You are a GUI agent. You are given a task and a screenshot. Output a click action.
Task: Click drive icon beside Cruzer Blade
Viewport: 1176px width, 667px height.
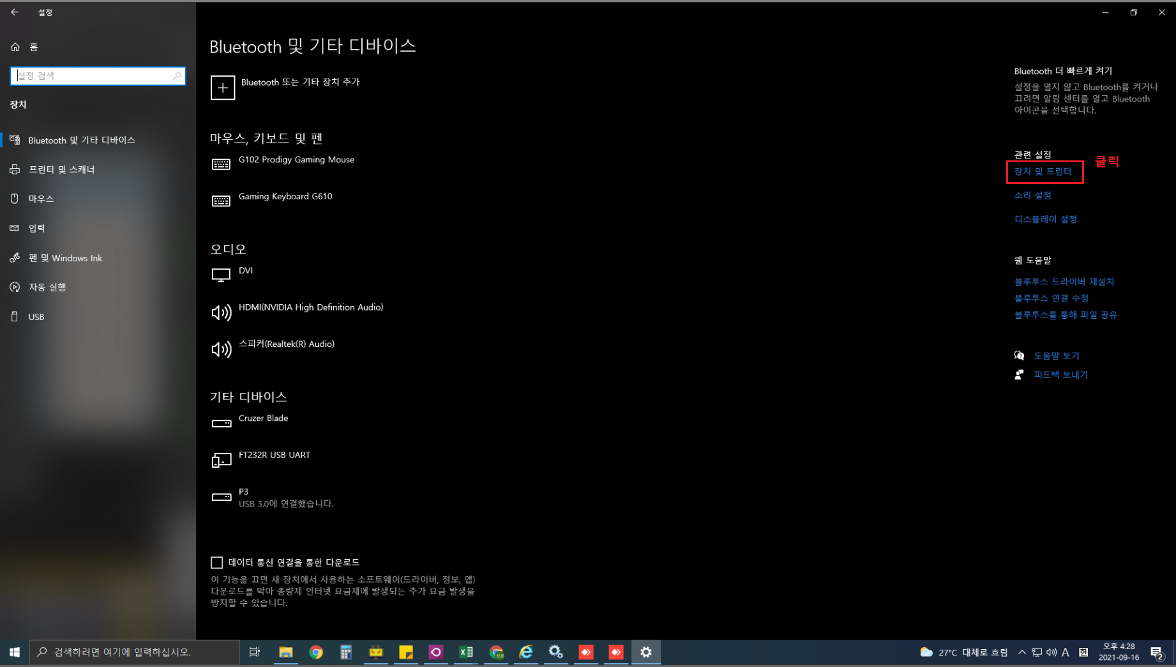tap(221, 424)
